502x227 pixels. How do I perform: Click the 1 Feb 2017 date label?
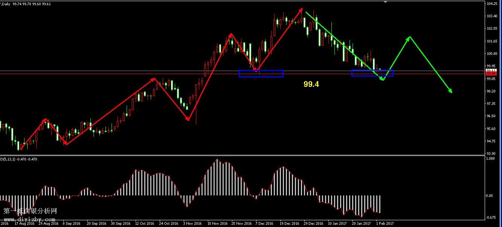click(x=385, y=223)
